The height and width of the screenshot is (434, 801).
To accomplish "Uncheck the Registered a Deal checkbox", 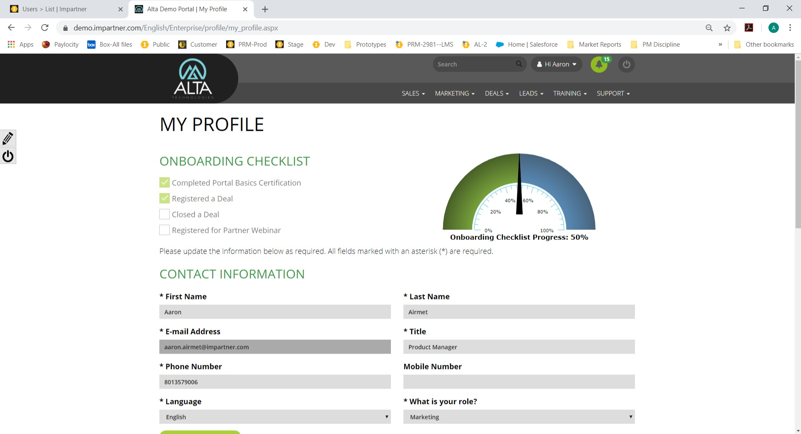I will point(164,198).
